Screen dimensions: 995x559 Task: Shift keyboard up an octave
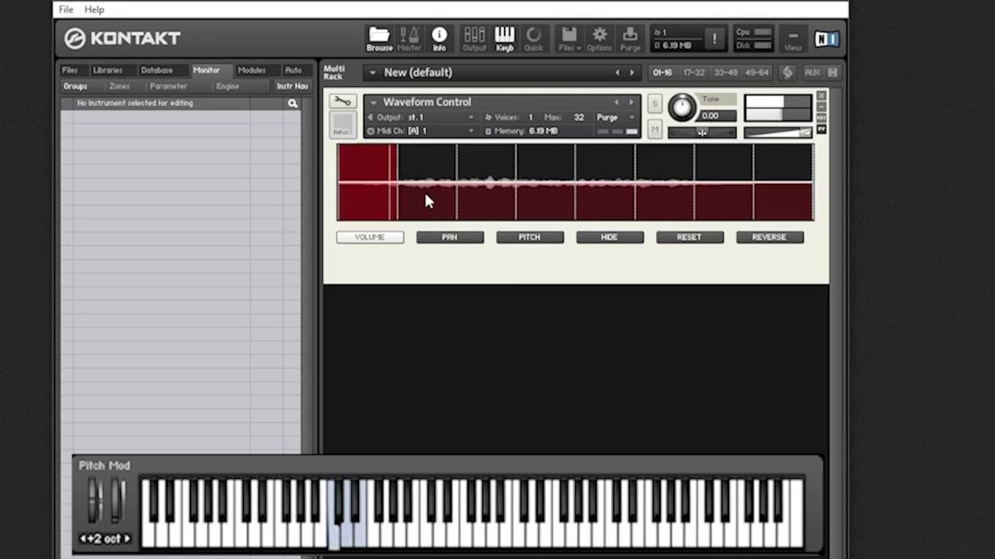click(x=127, y=539)
